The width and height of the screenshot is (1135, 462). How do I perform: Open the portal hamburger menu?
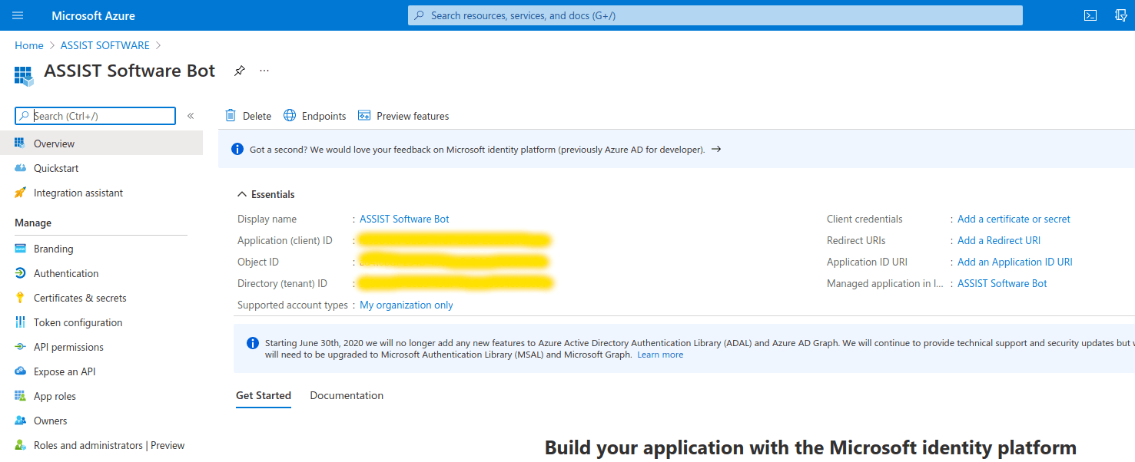click(x=17, y=15)
